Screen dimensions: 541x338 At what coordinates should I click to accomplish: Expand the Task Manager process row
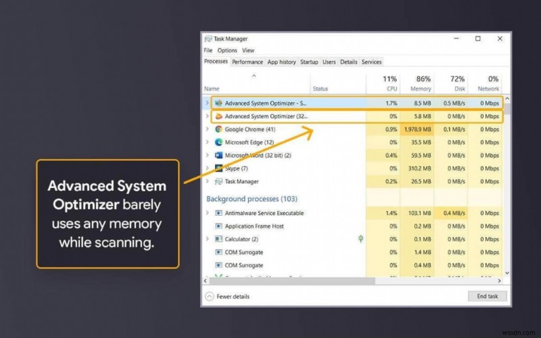pyautogui.click(x=208, y=181)
